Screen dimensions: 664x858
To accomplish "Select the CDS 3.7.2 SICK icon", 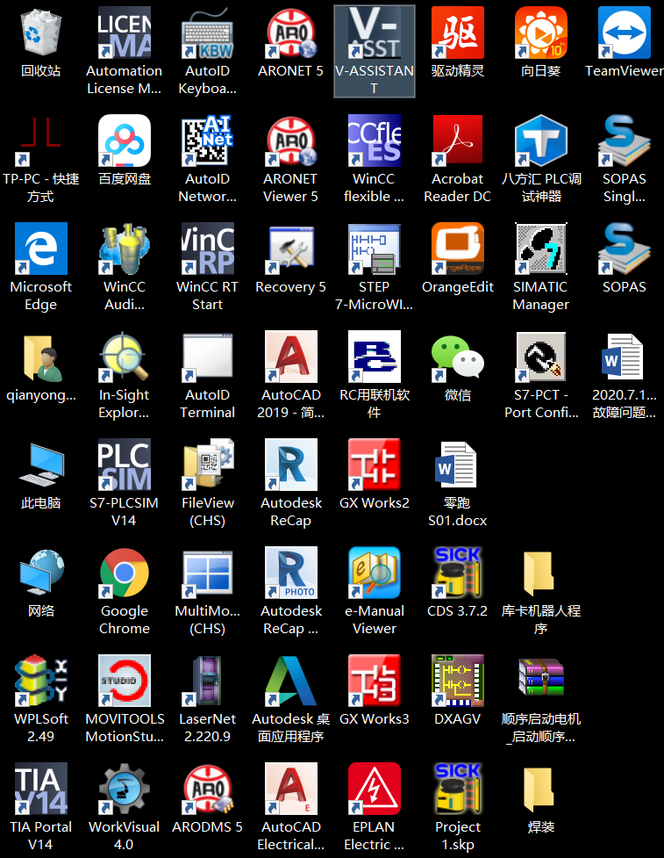I will pyautogui.click(x=457, y=573).
